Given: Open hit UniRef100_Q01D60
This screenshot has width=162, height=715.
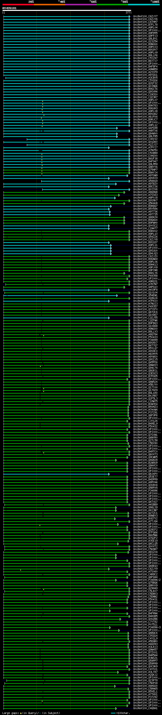Looking at the screenshot, I should click(x=145, y=142).
